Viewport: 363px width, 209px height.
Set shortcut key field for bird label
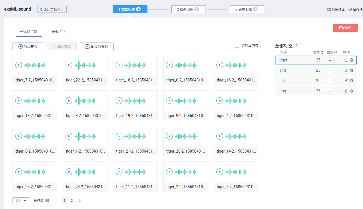[330, 70]
